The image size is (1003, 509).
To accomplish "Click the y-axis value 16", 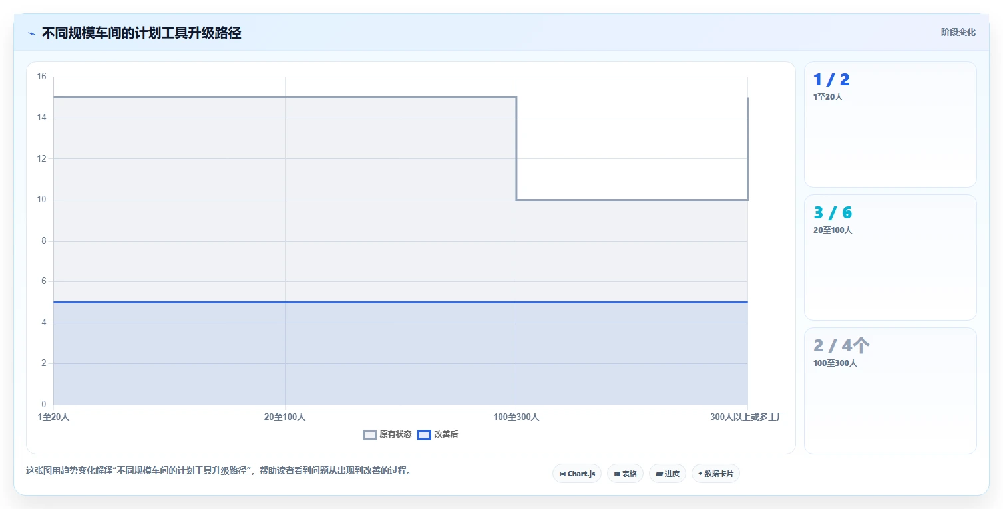I will (42, 77).
